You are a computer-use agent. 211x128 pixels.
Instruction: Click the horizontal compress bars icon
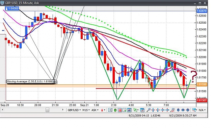tap(153, 110)
